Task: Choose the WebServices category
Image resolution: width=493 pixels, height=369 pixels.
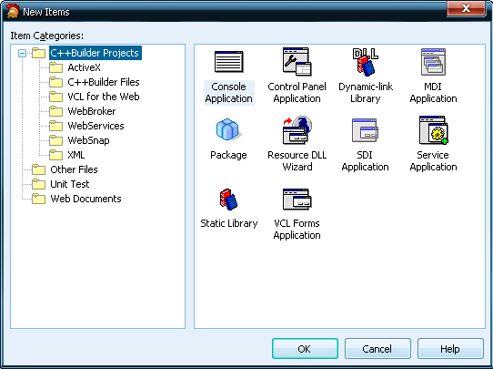Action: 96,126
